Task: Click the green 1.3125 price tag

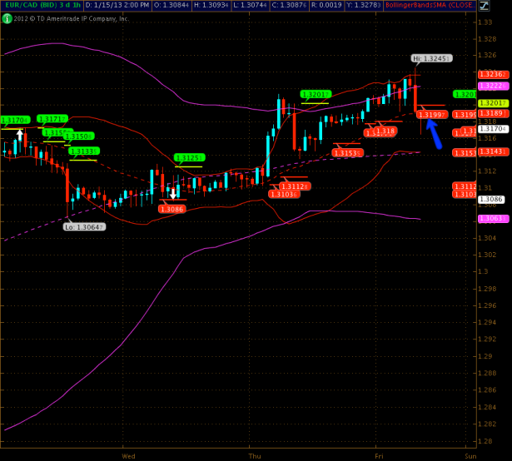Action: point(188,157)
